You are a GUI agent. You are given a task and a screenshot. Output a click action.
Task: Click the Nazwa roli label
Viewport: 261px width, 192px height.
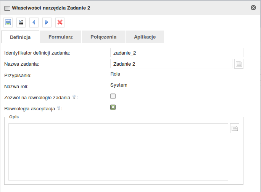(x=16, y=87)
